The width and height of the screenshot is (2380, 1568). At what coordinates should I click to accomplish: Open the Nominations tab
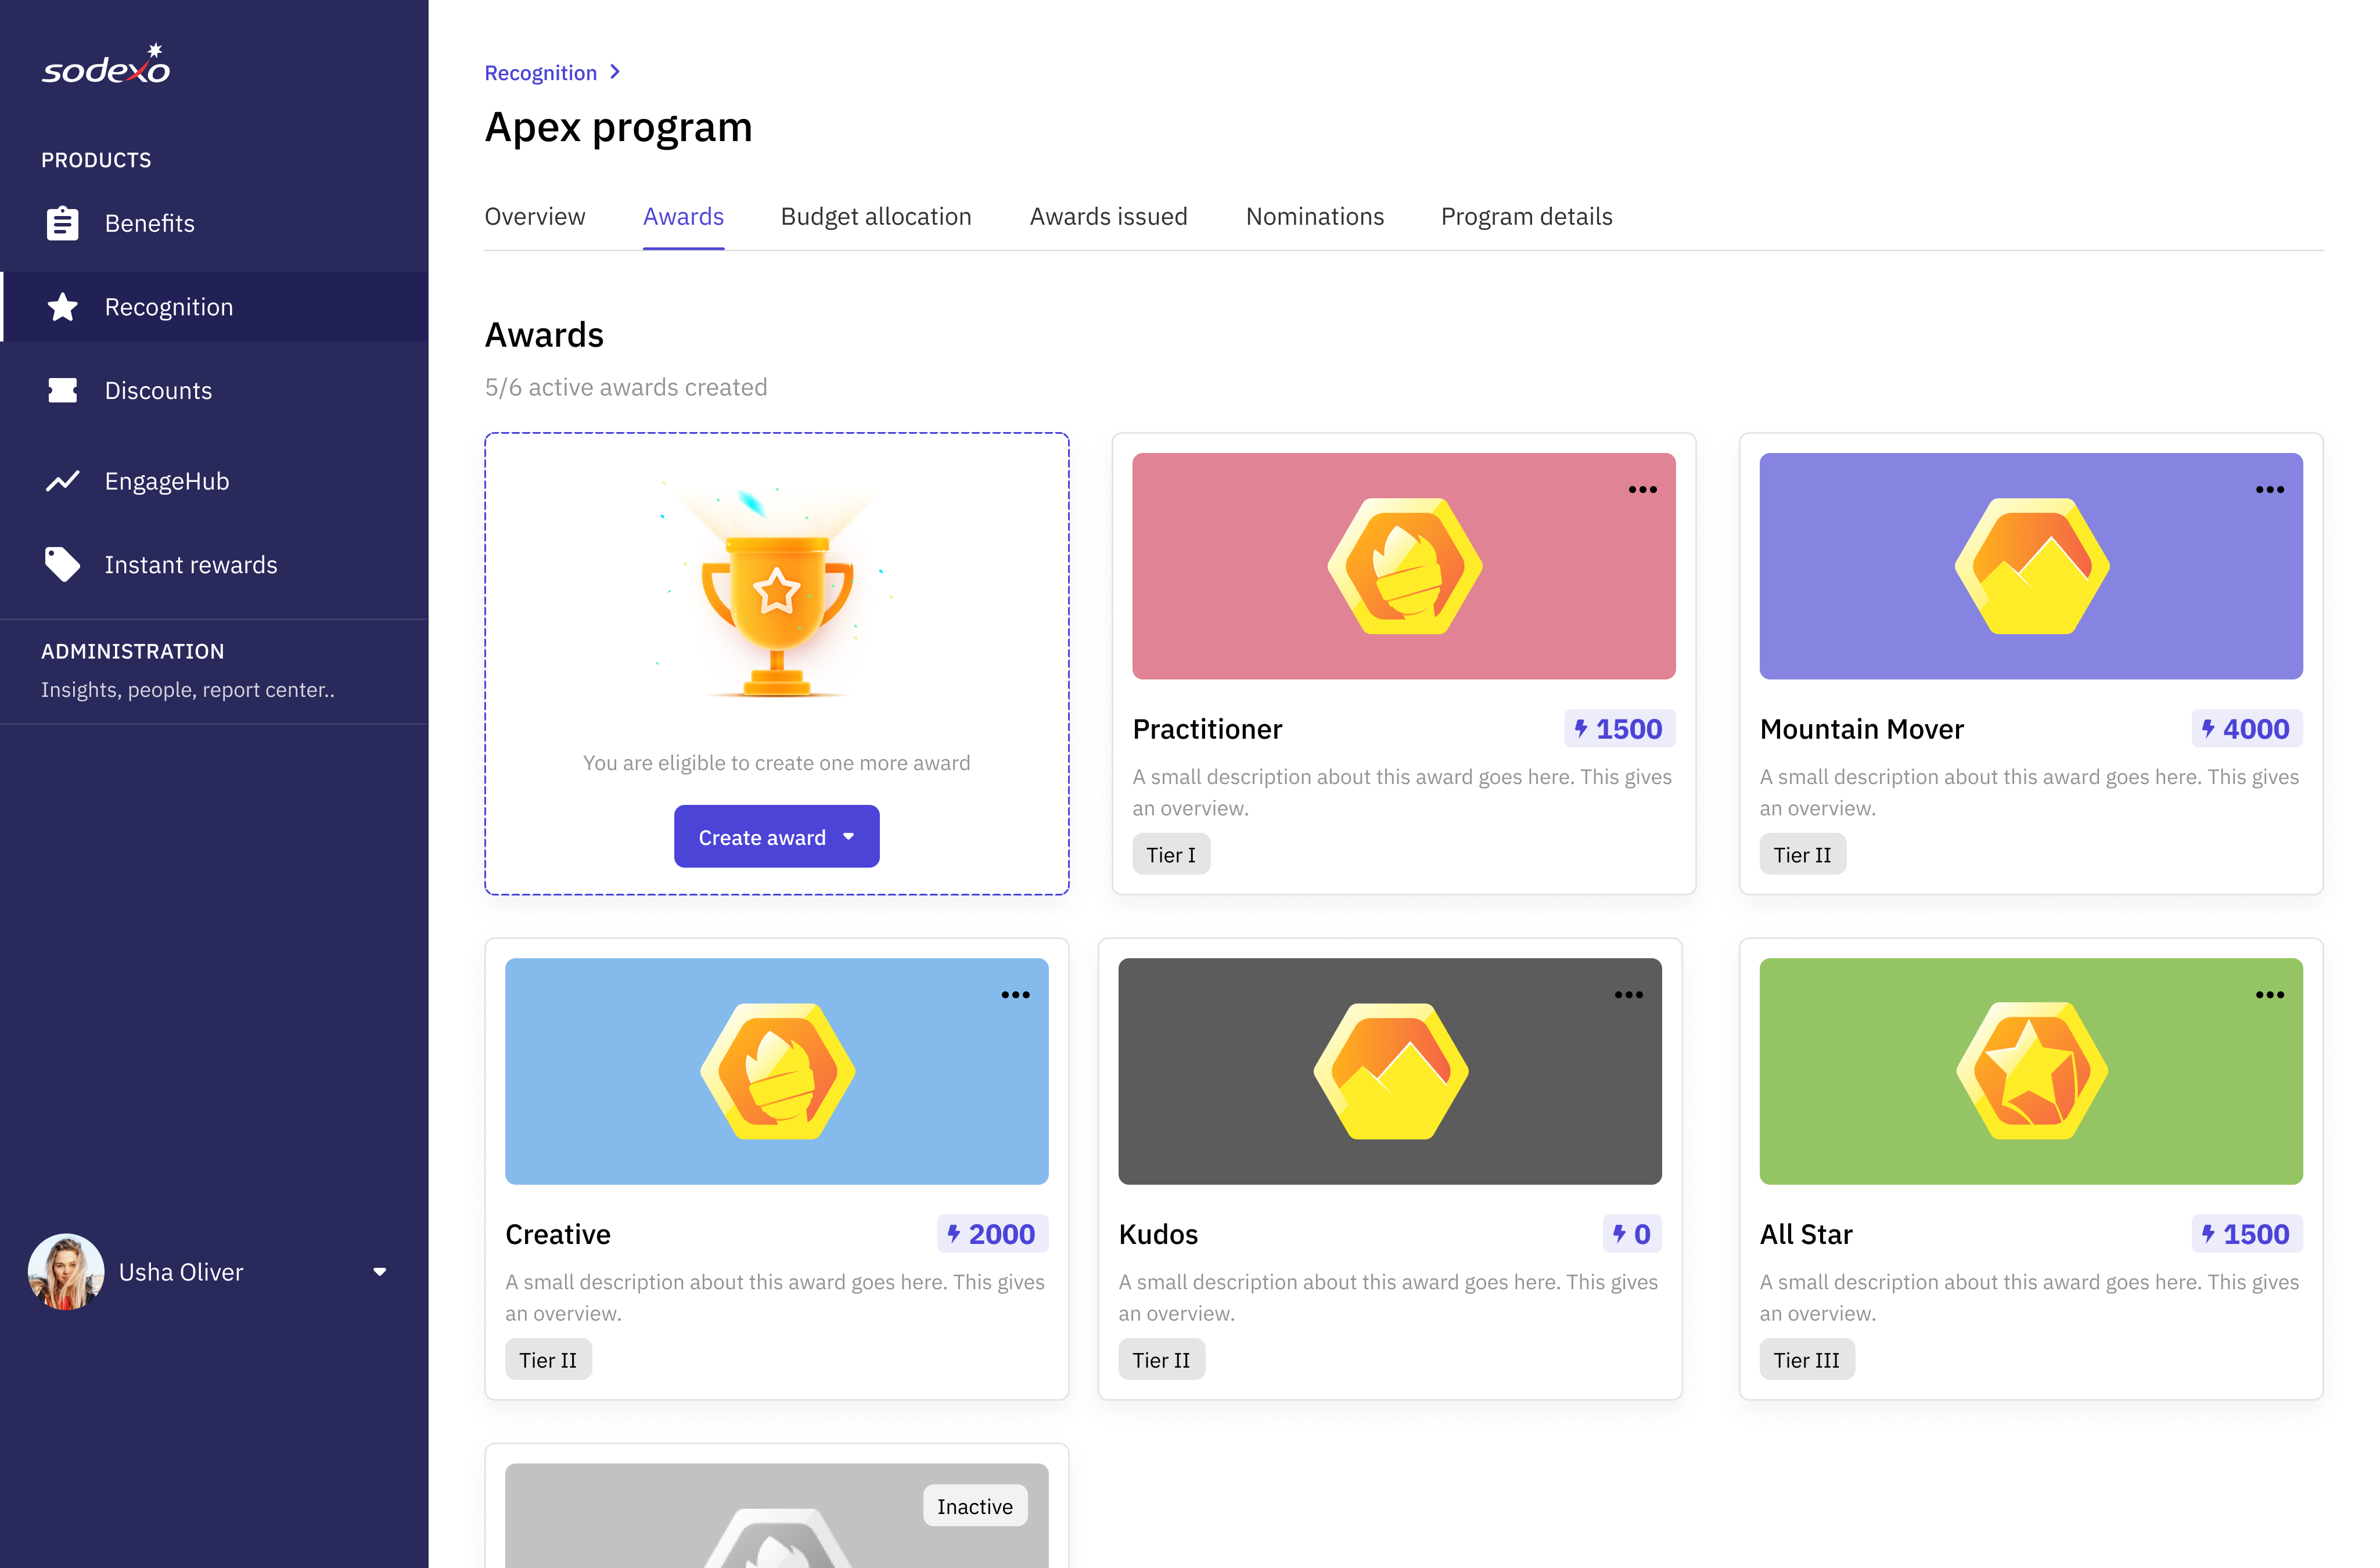pos(1314,217)
